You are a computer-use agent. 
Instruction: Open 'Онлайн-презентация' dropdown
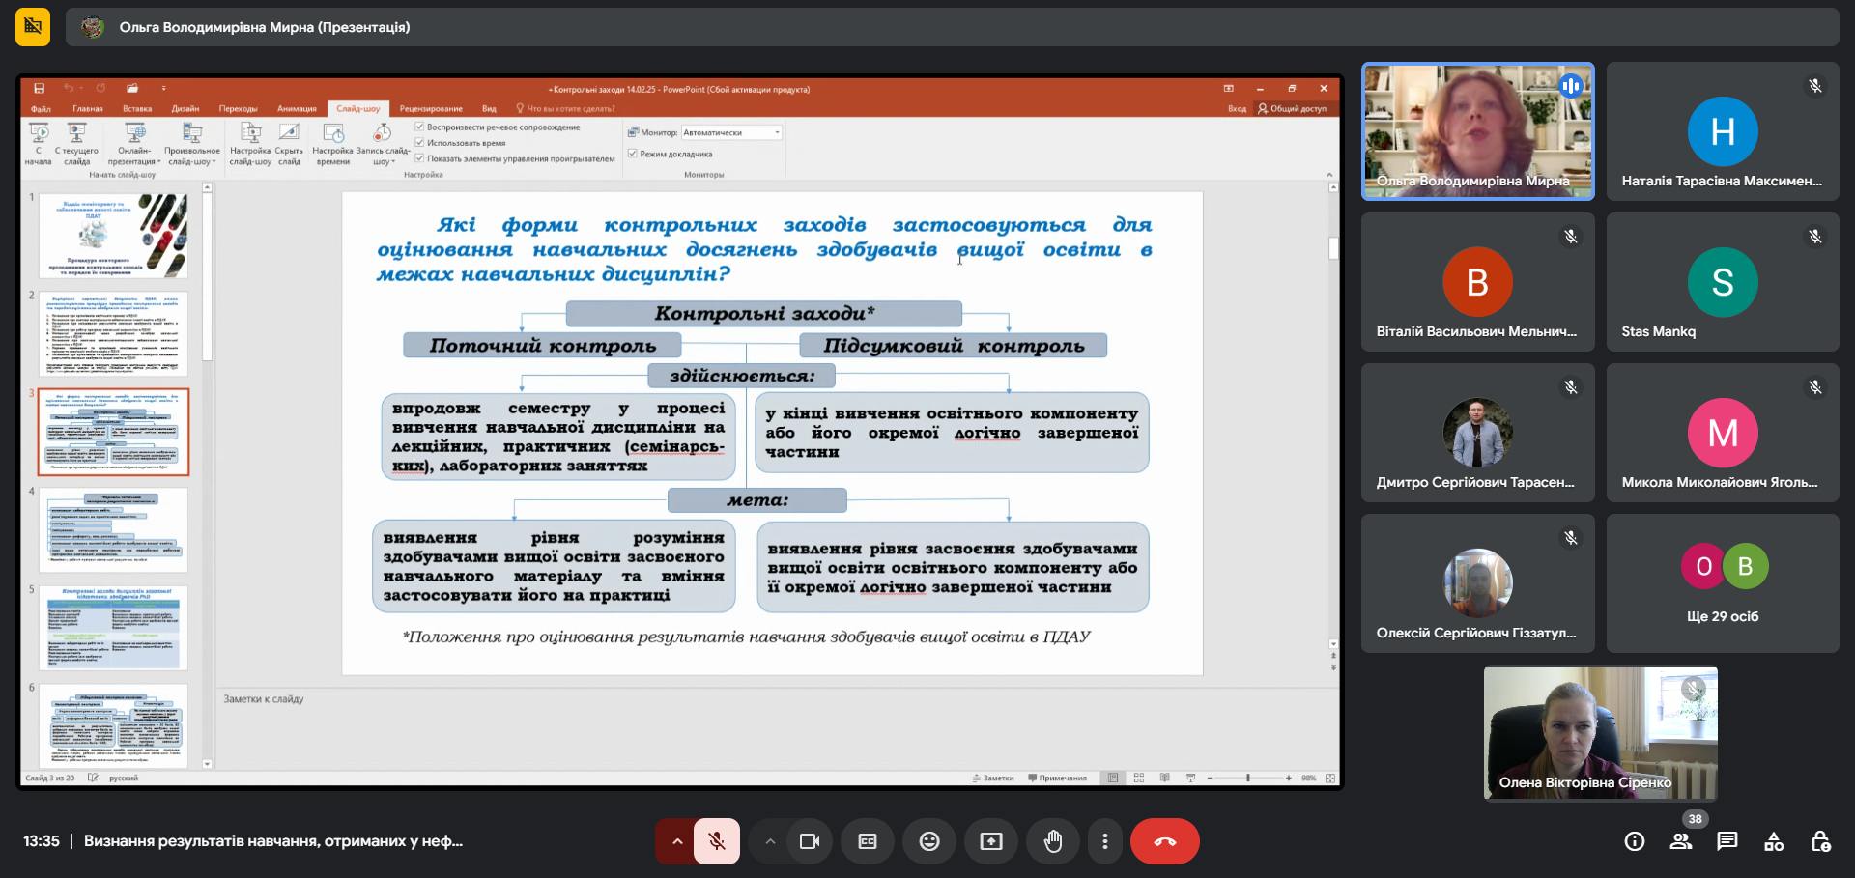[x=134, y=144]
